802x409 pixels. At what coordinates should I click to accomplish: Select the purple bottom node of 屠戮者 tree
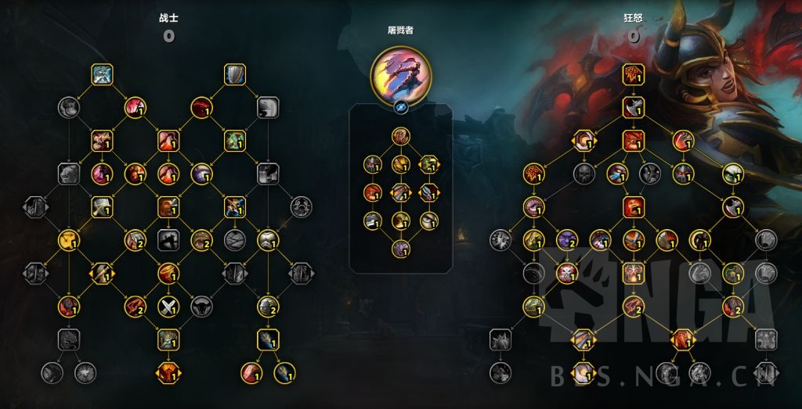[x=401, y=249]
